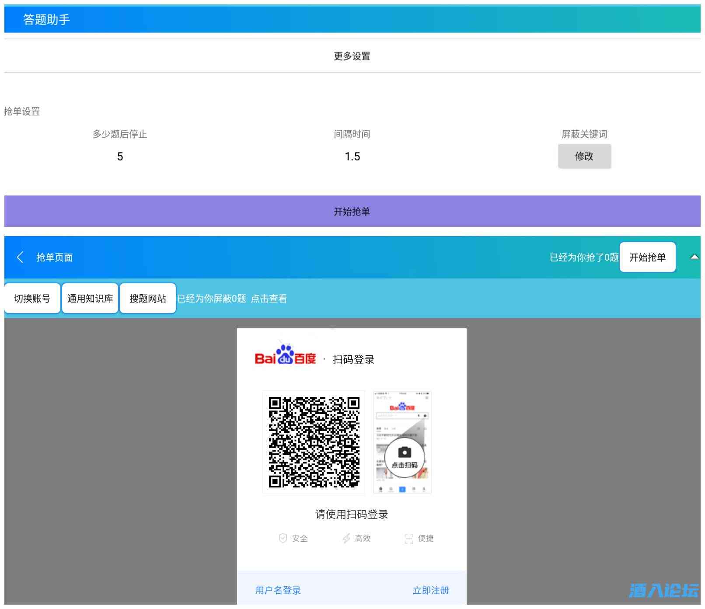This screenshot has height=609, width=705.
Task: Open 更多设置 section
Action: point(352,56)
